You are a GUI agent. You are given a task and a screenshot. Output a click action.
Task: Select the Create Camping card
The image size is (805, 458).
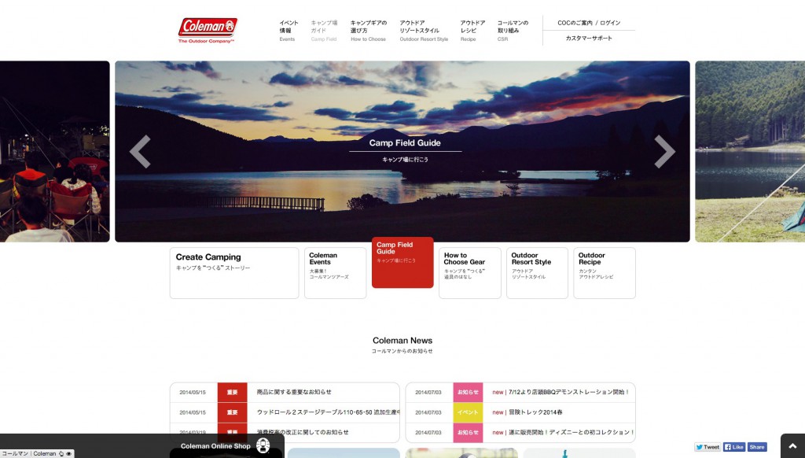234,273
